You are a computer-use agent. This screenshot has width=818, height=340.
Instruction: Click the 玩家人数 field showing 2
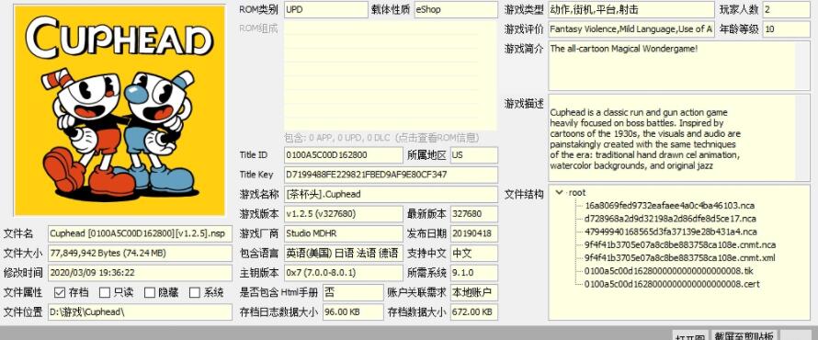(786, 9)
